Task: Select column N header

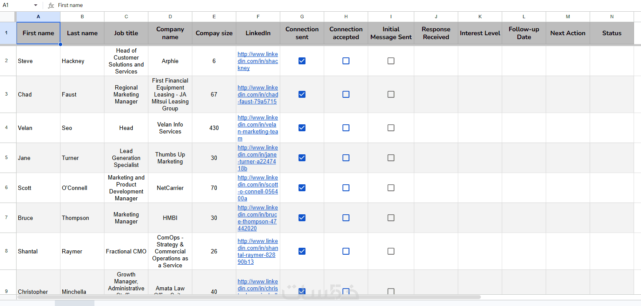Action: click(x=611, y=17)
